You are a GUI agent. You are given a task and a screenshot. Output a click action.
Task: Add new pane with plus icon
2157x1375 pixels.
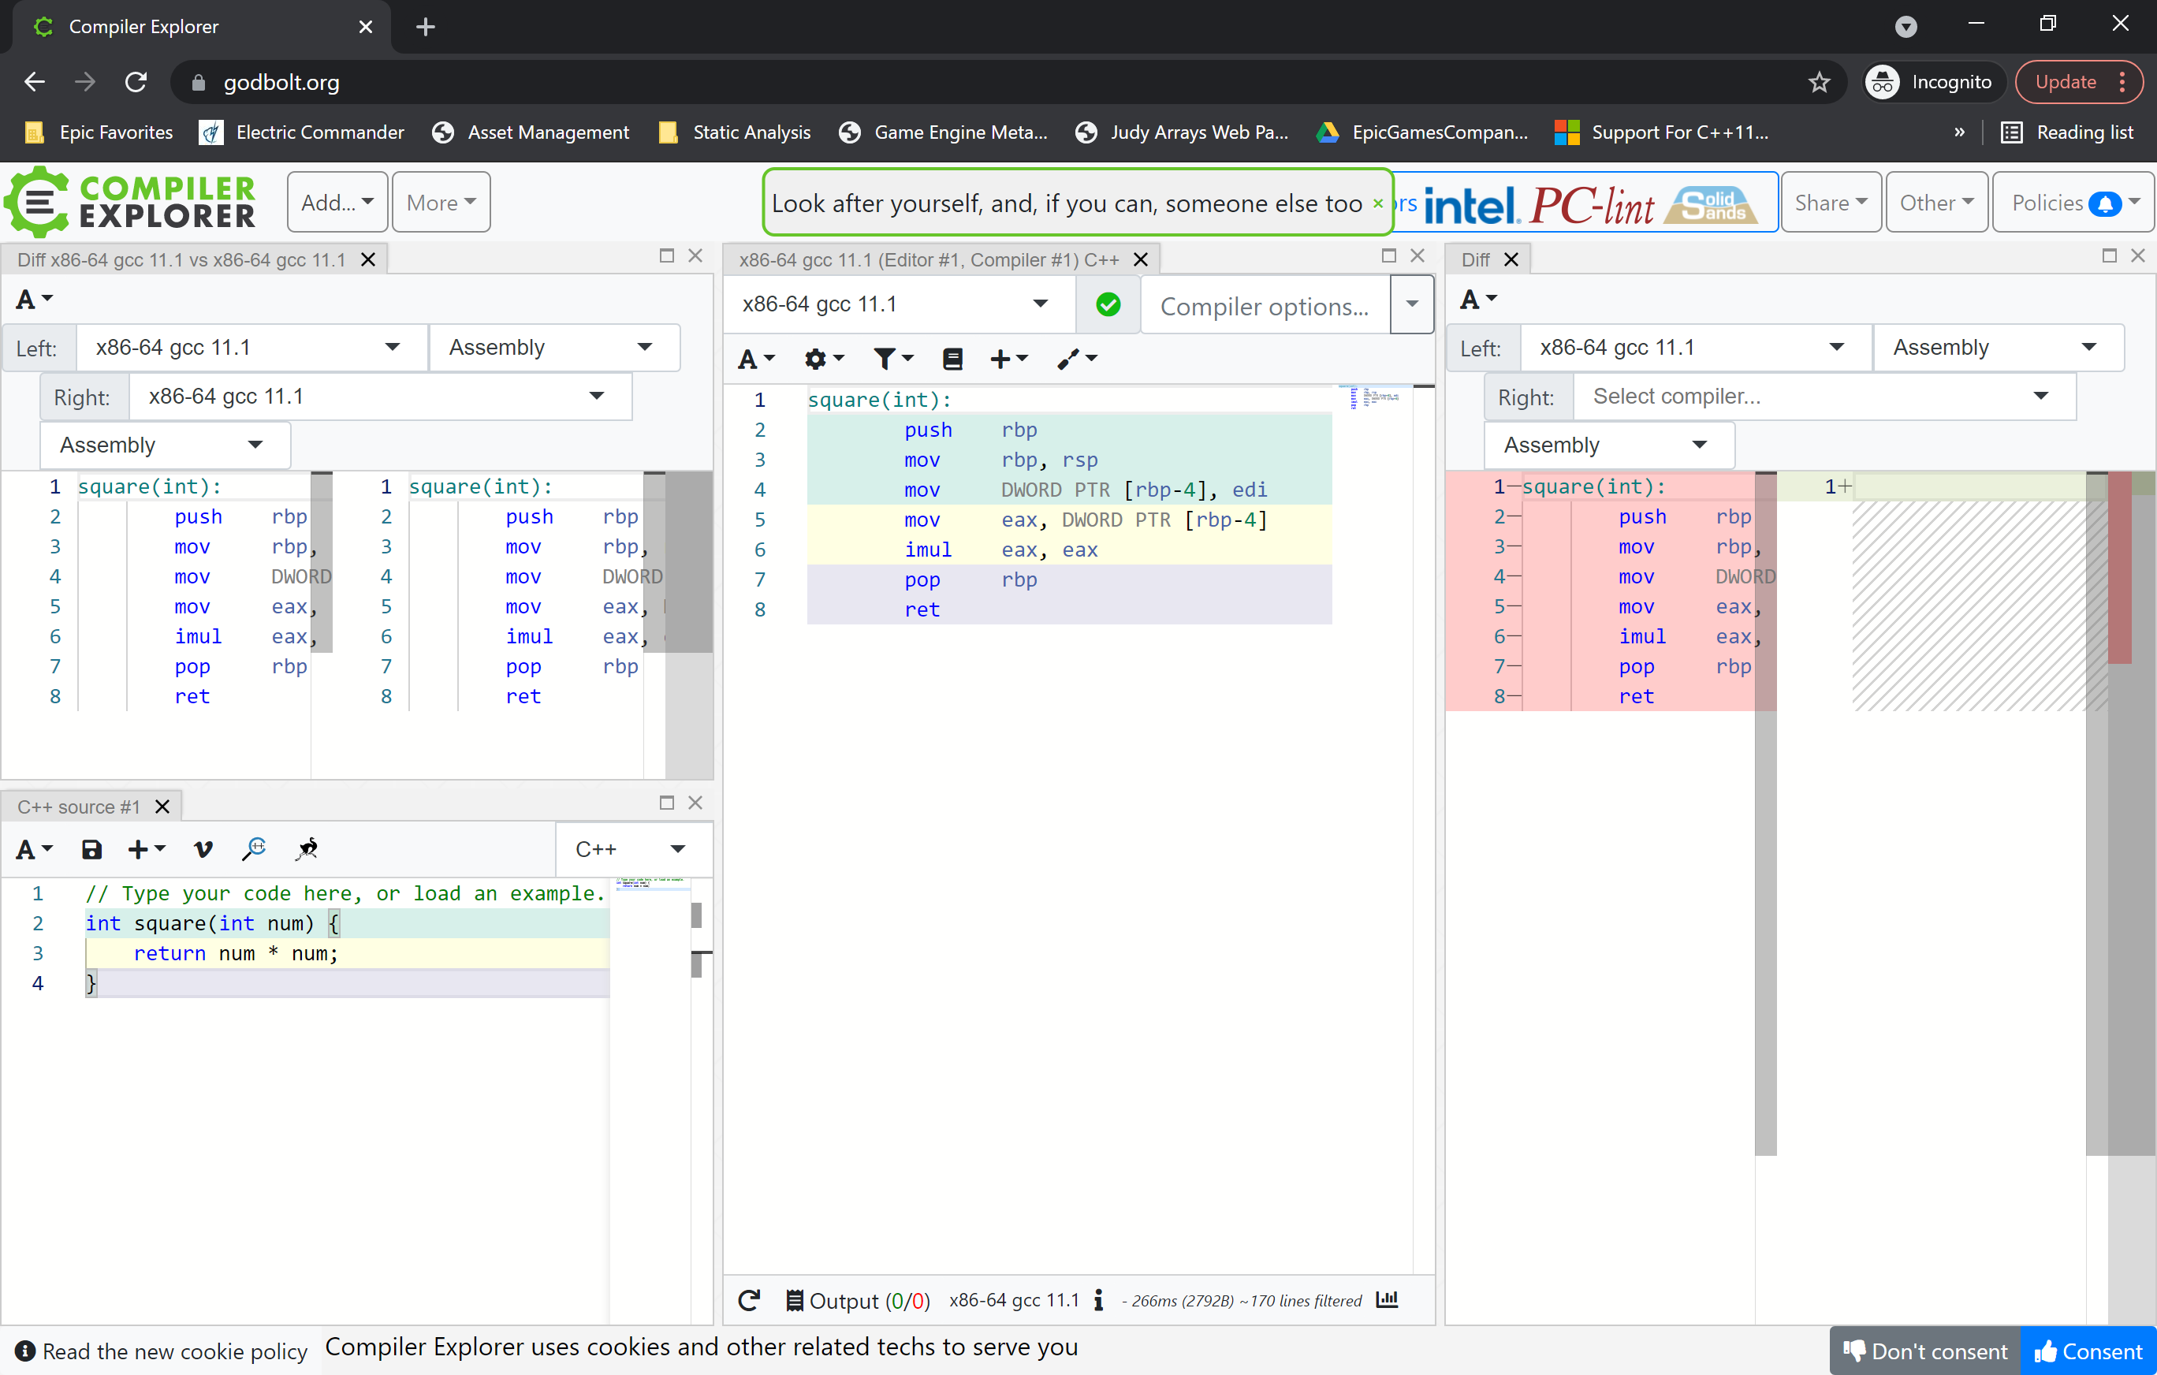(x=1002, y=358)
